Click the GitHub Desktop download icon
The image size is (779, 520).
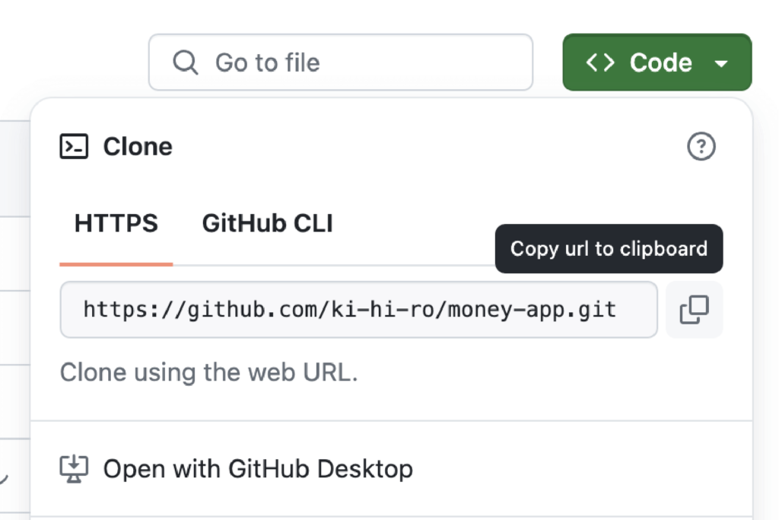click(x=74, y=468)
